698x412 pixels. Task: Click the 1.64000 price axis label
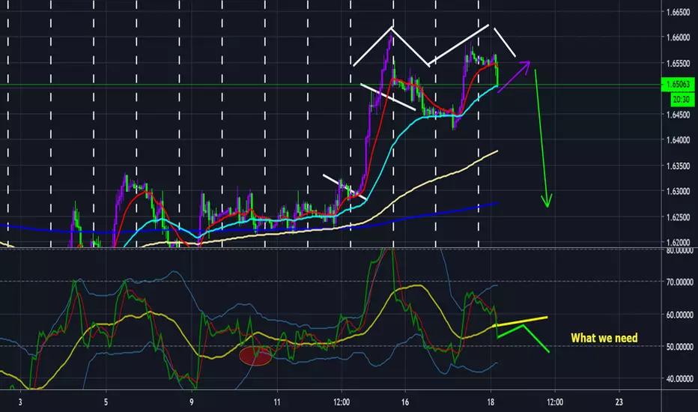tap(678, 140)
